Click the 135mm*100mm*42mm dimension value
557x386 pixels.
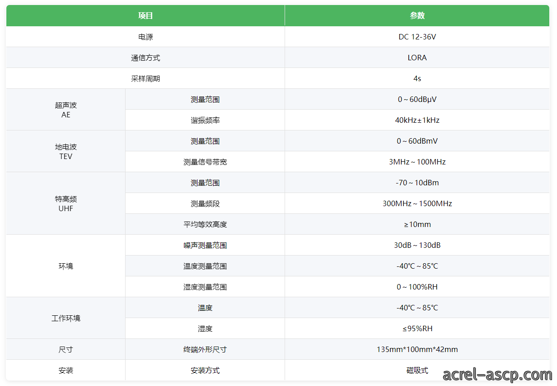click(417, 349)
